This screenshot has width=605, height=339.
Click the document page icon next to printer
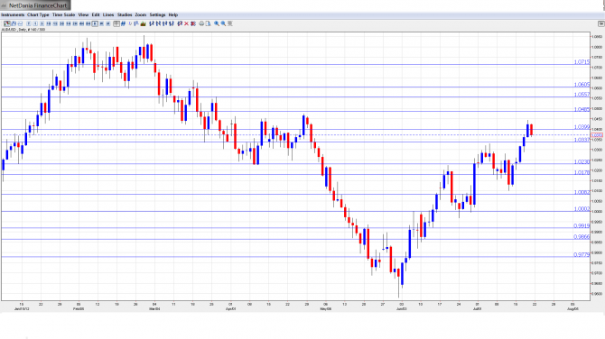click(x=209, y=23)
